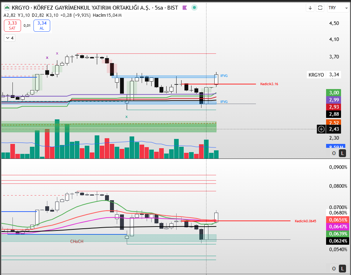Click the plus icon beside the 2,43 label

(321, 129)
